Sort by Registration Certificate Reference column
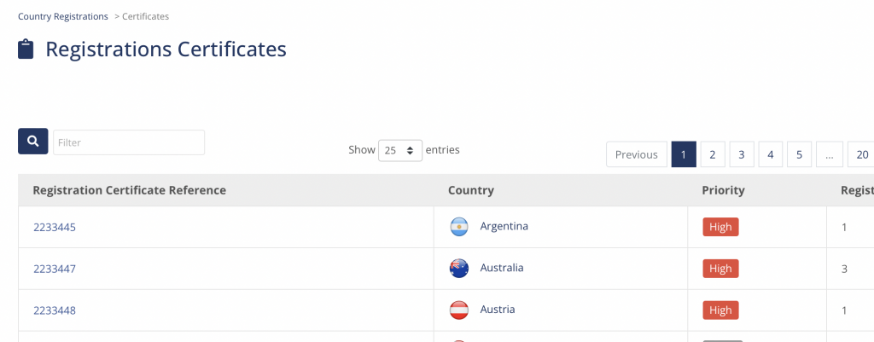 [x=130, y=190]
